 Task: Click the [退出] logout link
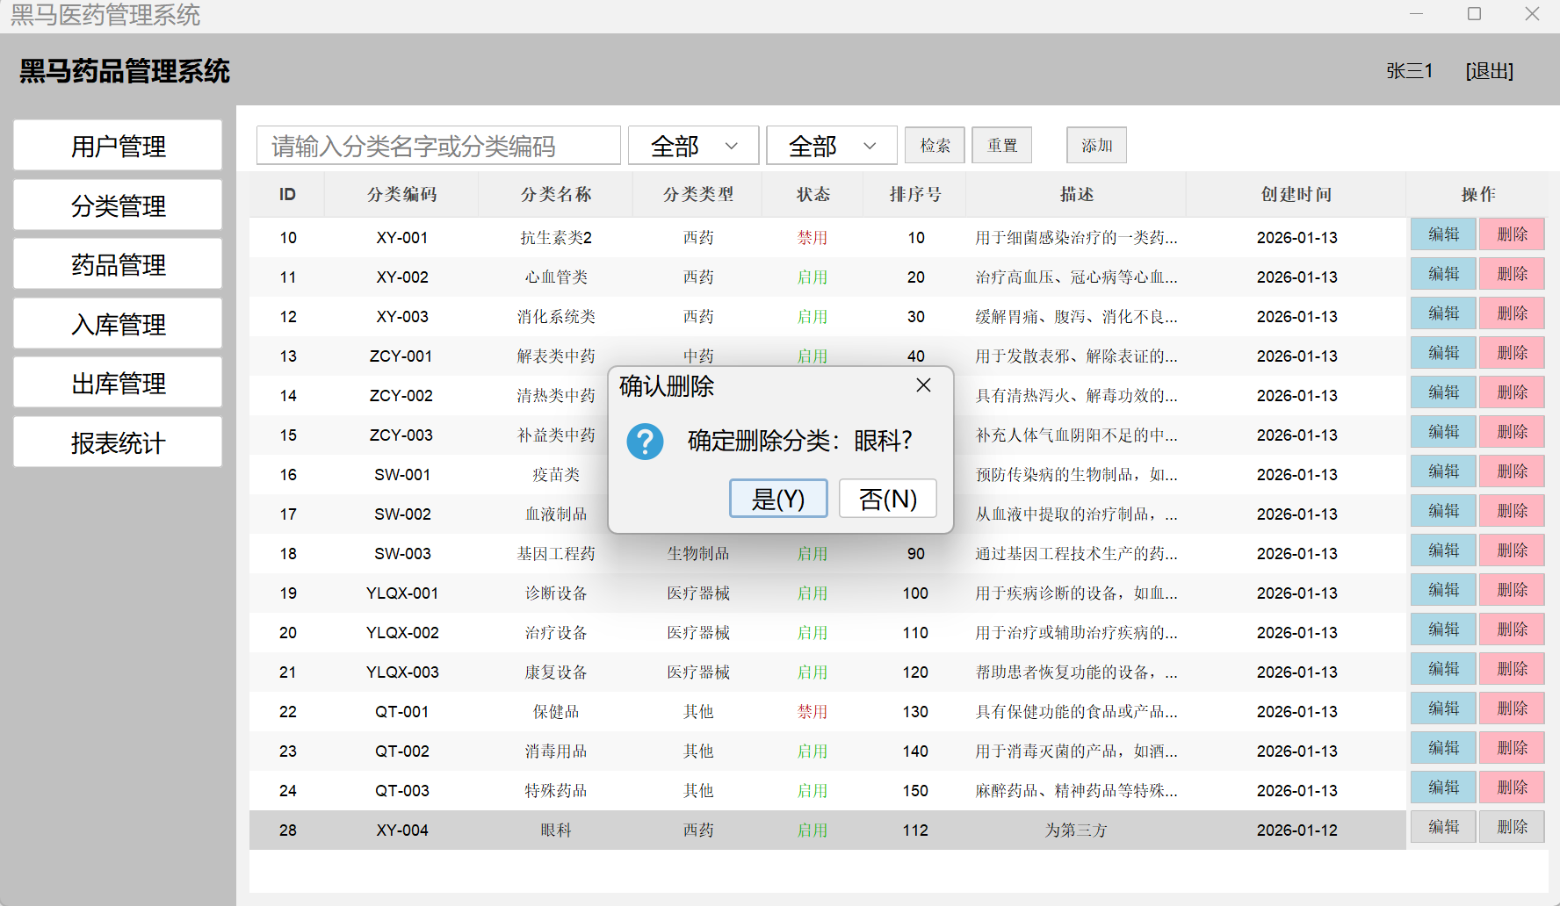pos(1489,71)
